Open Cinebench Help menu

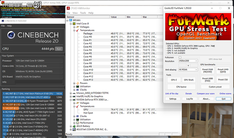9,26
